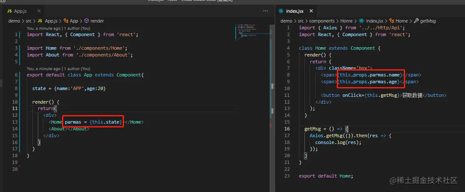Expand demo breadcrumb in index.jsx editor

pyautogui.click(x=286, y=20)
